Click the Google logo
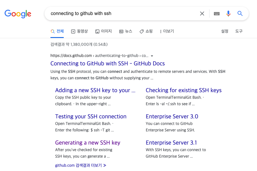 click(x=18, y=14)
